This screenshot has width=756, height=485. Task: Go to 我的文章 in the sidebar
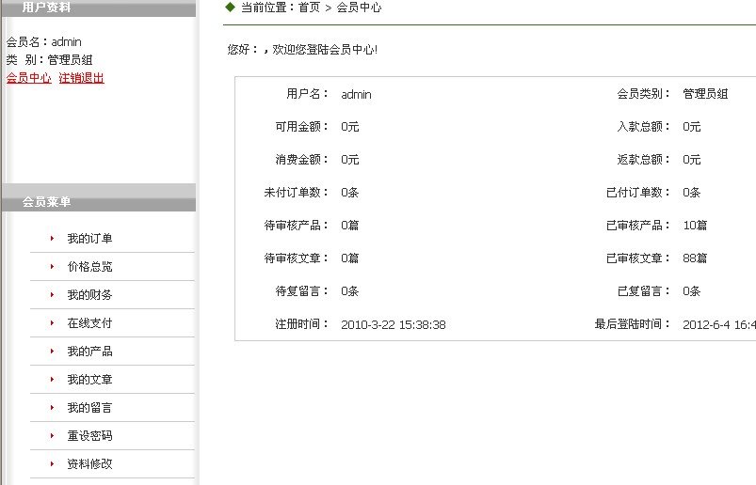(x=89, y=380)
